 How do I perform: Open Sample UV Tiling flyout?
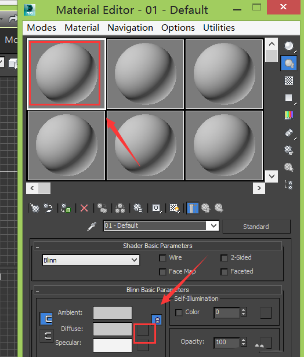click(x=289, y=98)
